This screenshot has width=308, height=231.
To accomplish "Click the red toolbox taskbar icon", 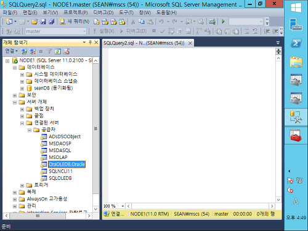I will tap(296, 136).
